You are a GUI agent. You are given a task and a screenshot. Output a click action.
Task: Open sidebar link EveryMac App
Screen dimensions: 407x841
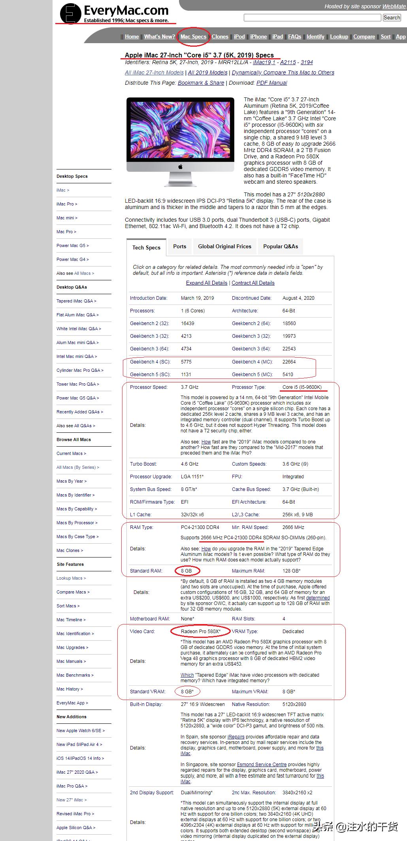[72, 703]
